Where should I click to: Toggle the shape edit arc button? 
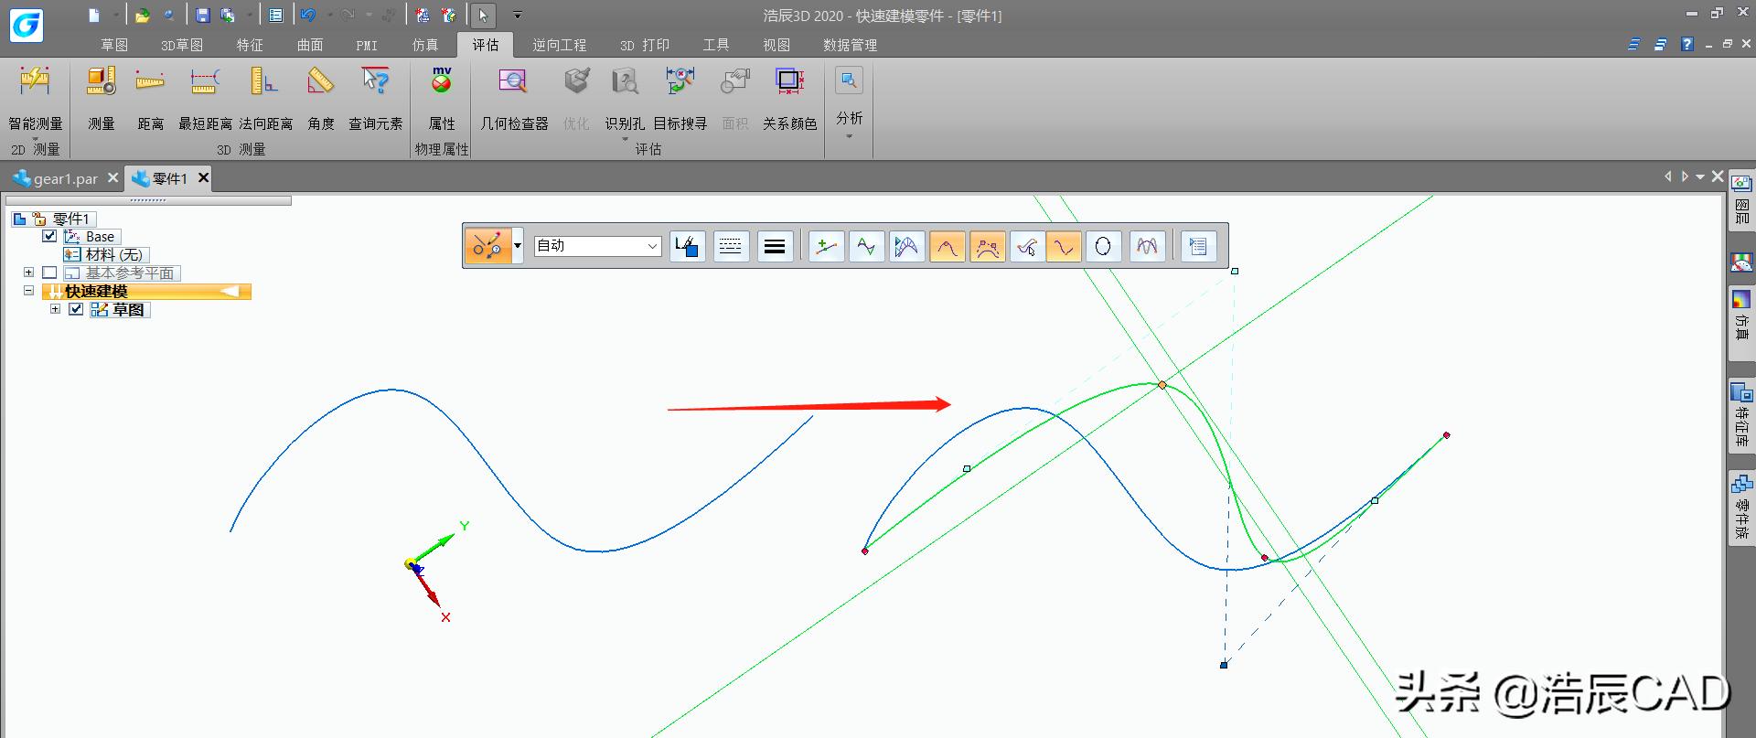coord(947,246)
